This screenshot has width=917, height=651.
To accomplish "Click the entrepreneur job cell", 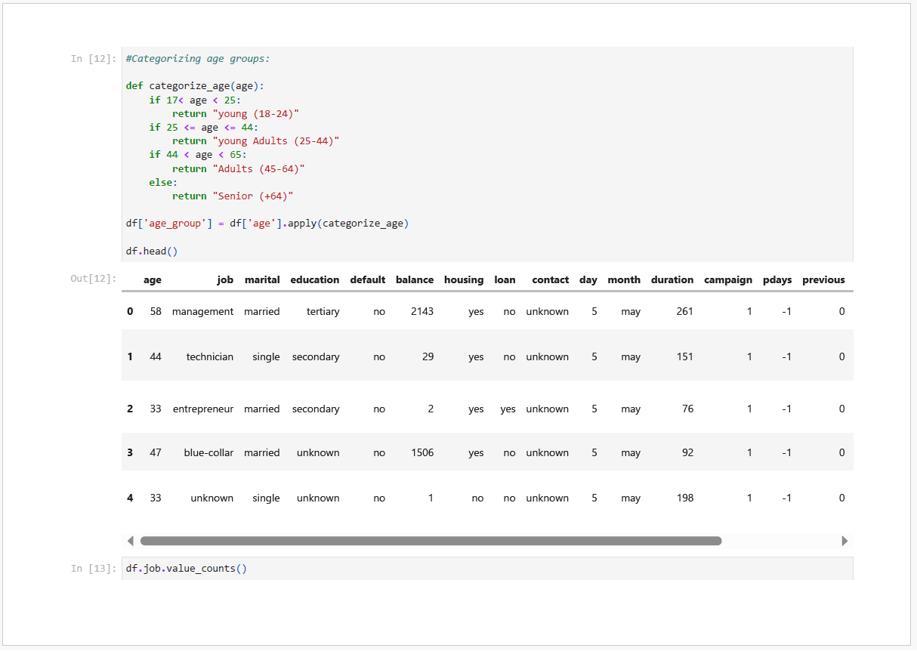I will (203, 409).
